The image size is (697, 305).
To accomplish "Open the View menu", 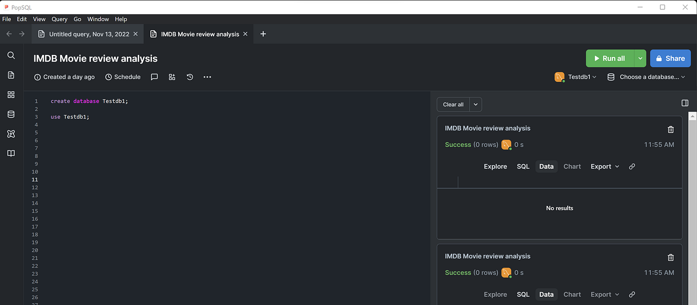I will click(39, 19).
